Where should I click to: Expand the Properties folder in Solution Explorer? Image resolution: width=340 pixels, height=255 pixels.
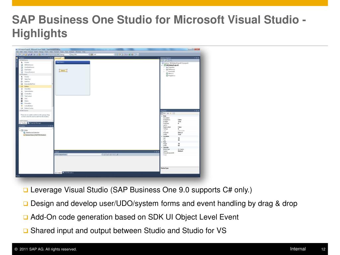click(164, 67)
